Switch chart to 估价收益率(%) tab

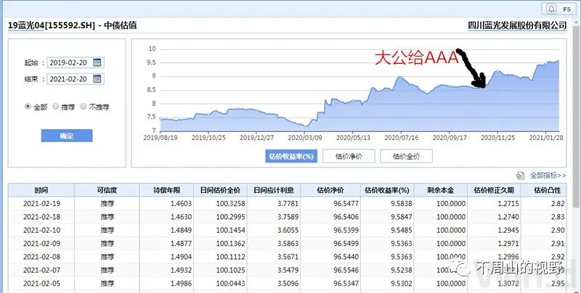click(291, 157)
